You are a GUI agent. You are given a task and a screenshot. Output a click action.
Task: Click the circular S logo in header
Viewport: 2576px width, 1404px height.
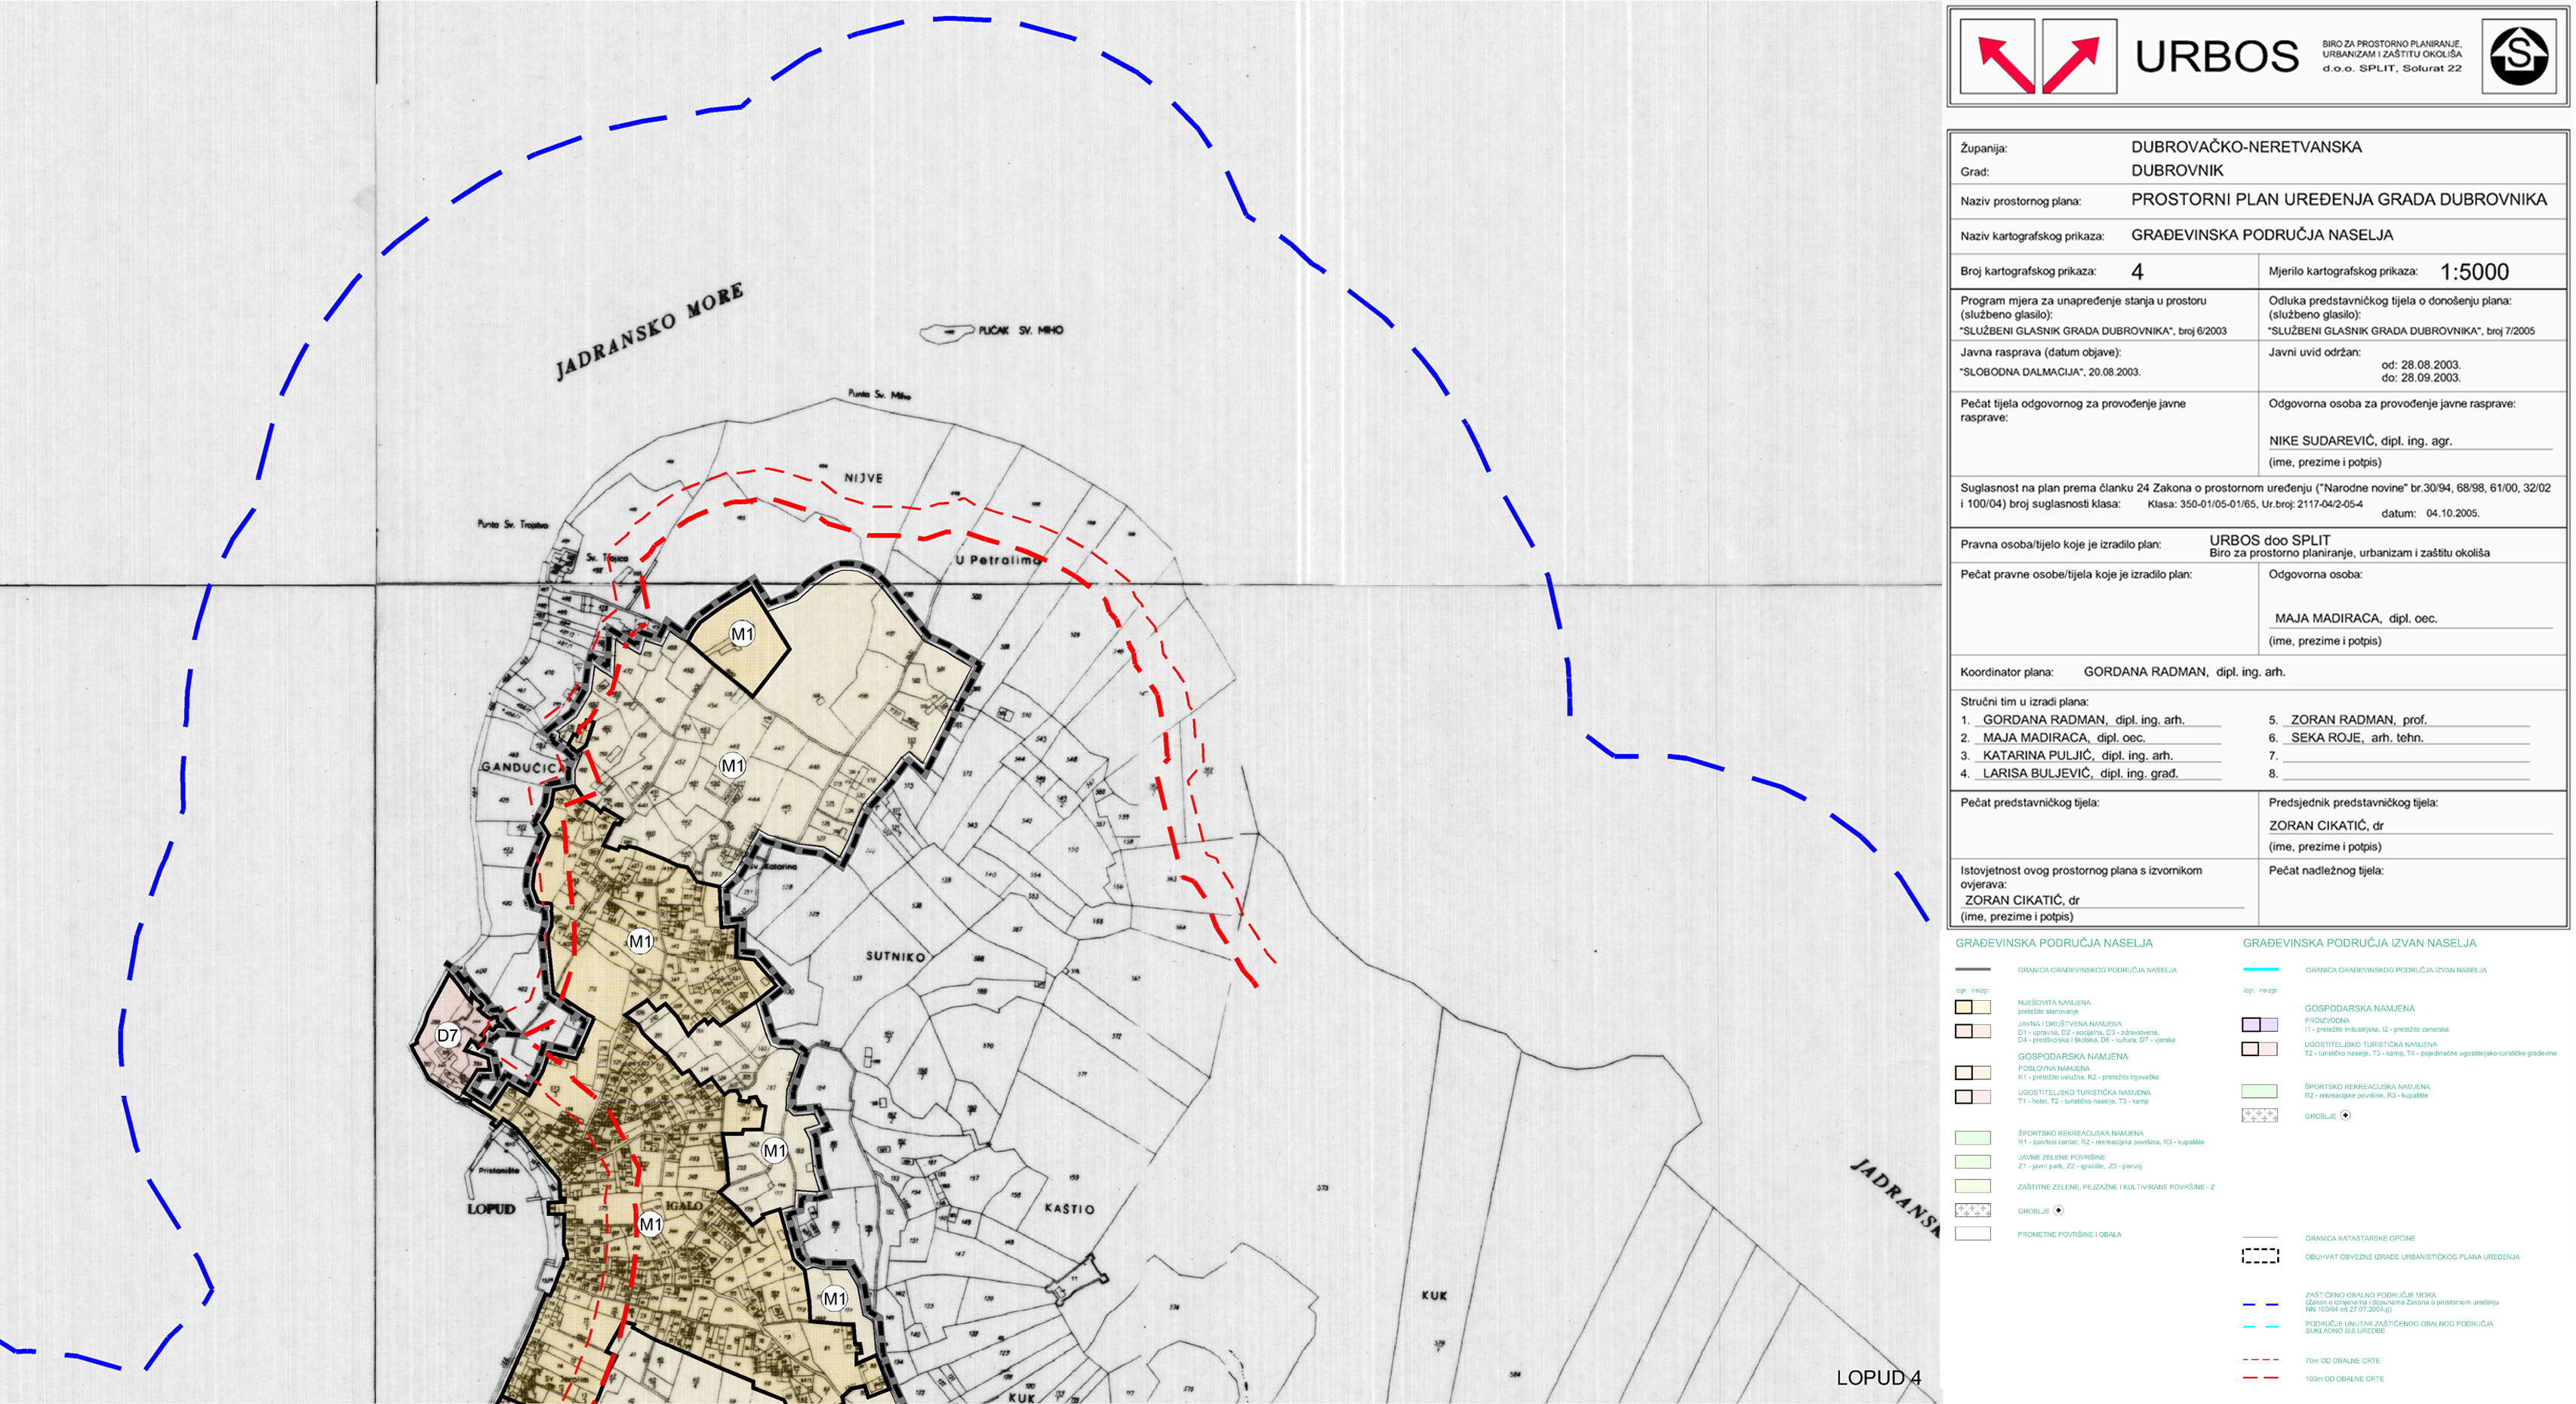coord(2518,56)
